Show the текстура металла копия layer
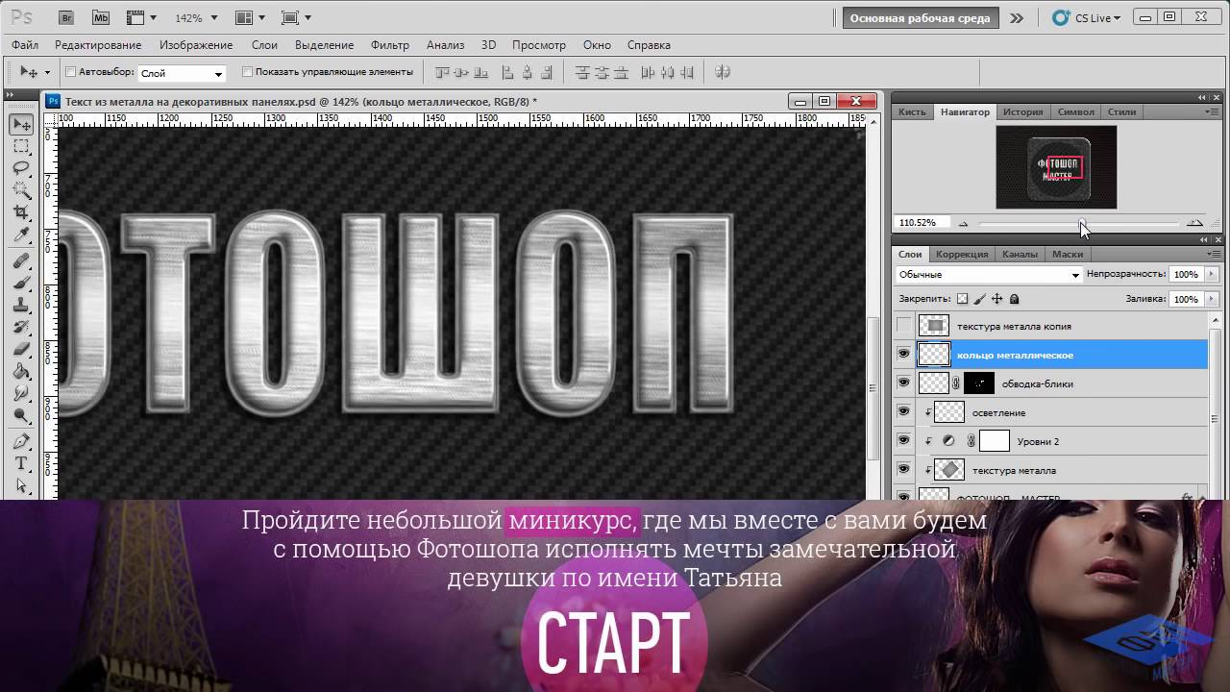This screenshot has width=1230, height=692. point(903,326)
